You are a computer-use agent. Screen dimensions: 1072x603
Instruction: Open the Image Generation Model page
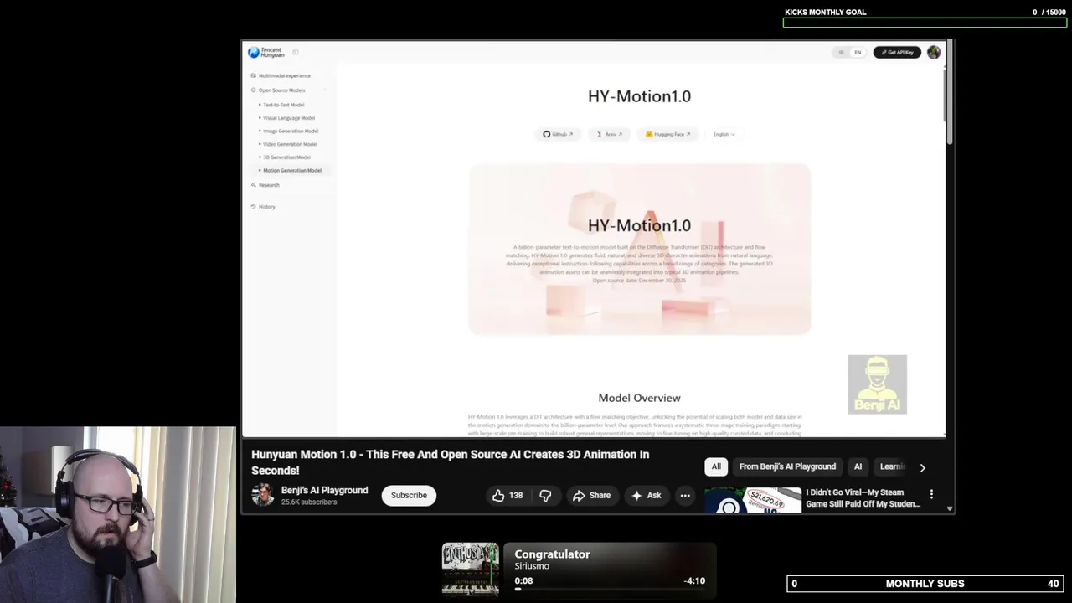click(x=291, y=131)
